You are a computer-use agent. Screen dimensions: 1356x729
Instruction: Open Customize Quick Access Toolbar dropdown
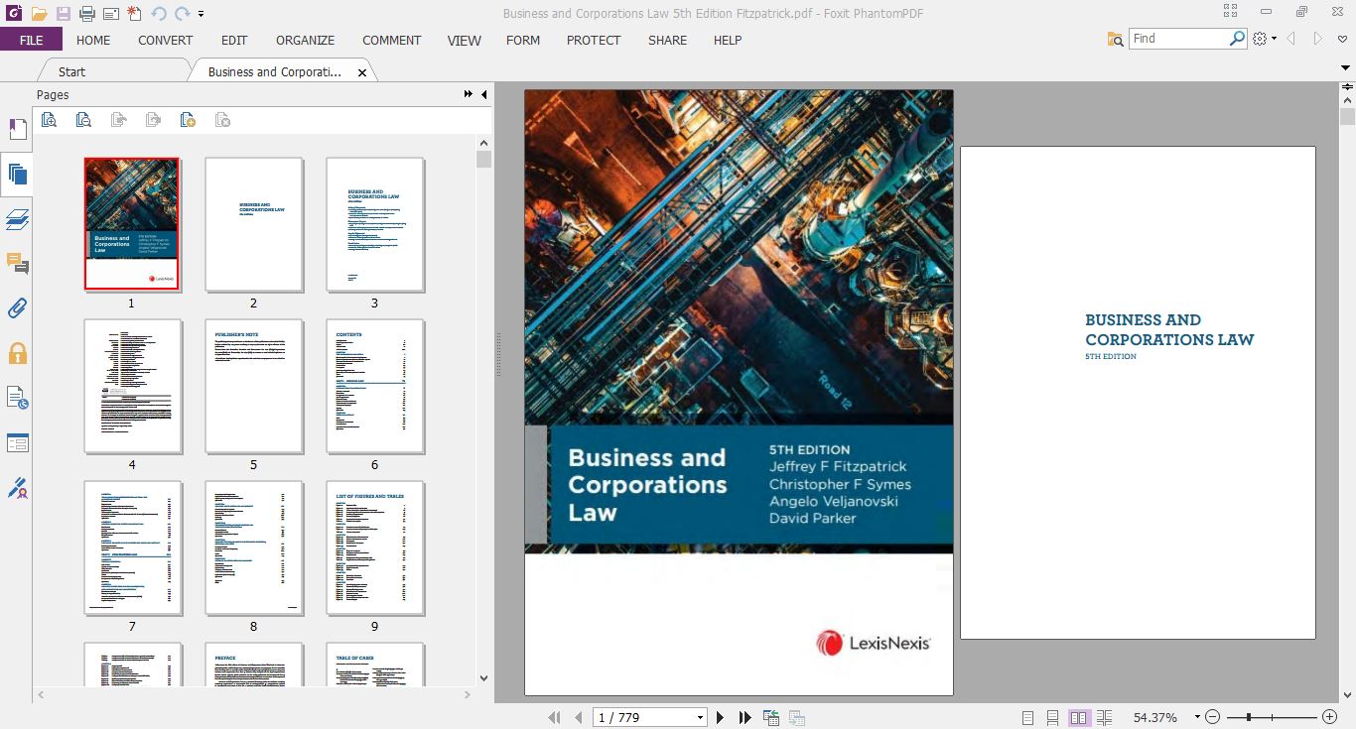[201, 14]
